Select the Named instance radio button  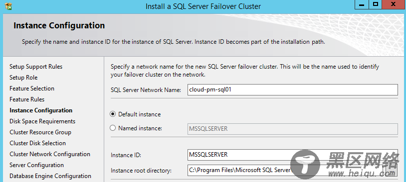click(113, 128)
